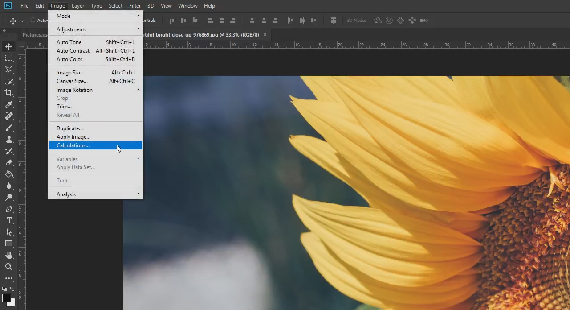Select the Blur tool
570x310 pixels.
(x=9, y=186)
